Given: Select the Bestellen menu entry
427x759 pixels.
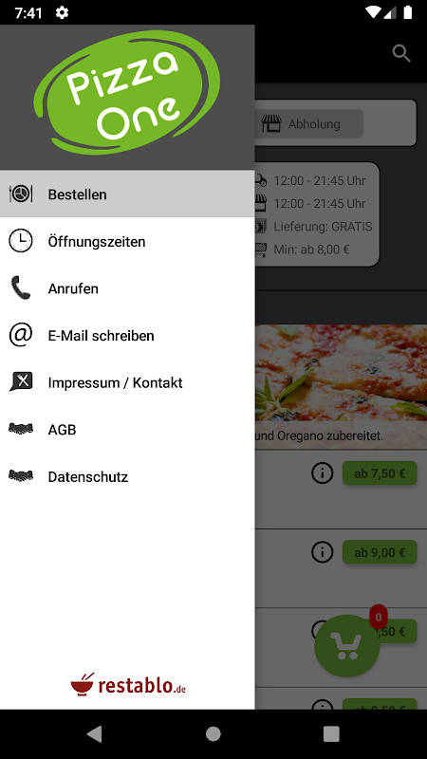Looking at the screenshot, I should [x=127, y=194].
